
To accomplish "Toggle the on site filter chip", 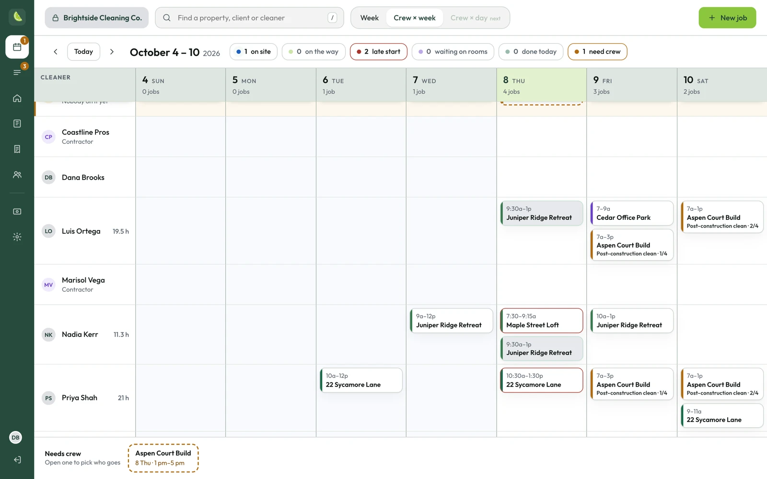I will click(x=253, y=52).
